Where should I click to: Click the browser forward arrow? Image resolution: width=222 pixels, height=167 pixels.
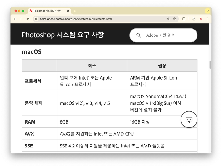[x=21, y=19]
